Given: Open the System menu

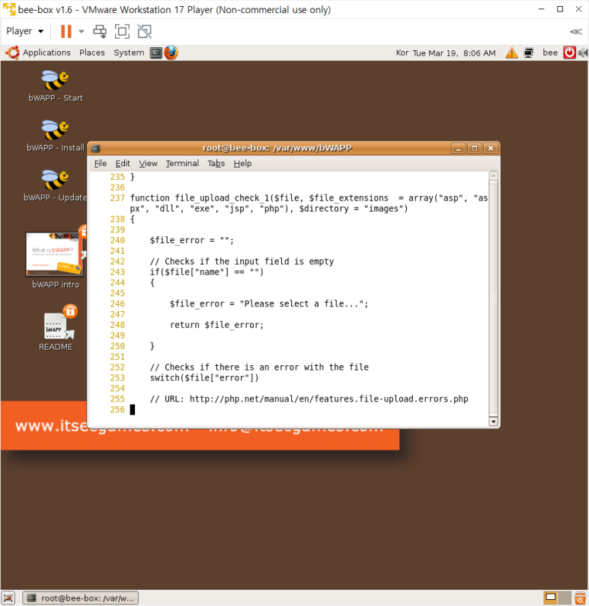Looking at the screenshot, I should 129,53.
